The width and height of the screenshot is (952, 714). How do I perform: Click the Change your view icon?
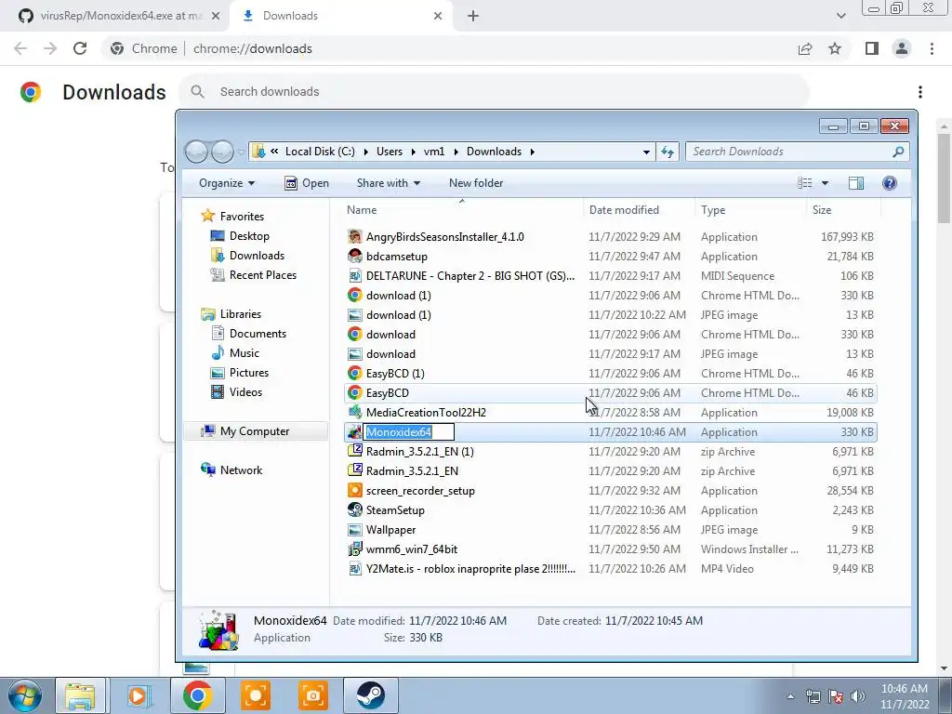805,183
